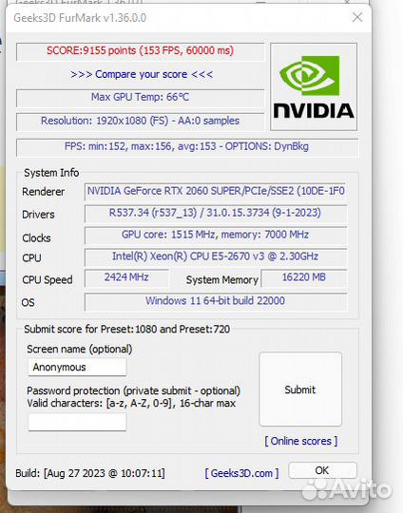Click the FPS min max avg field
This screenshot has height=513, width=403.
[187, 147]
